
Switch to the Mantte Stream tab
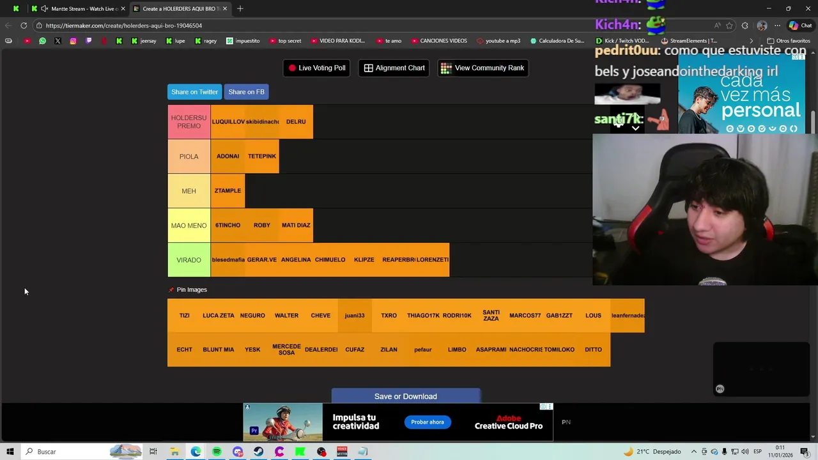pos(79,8)
